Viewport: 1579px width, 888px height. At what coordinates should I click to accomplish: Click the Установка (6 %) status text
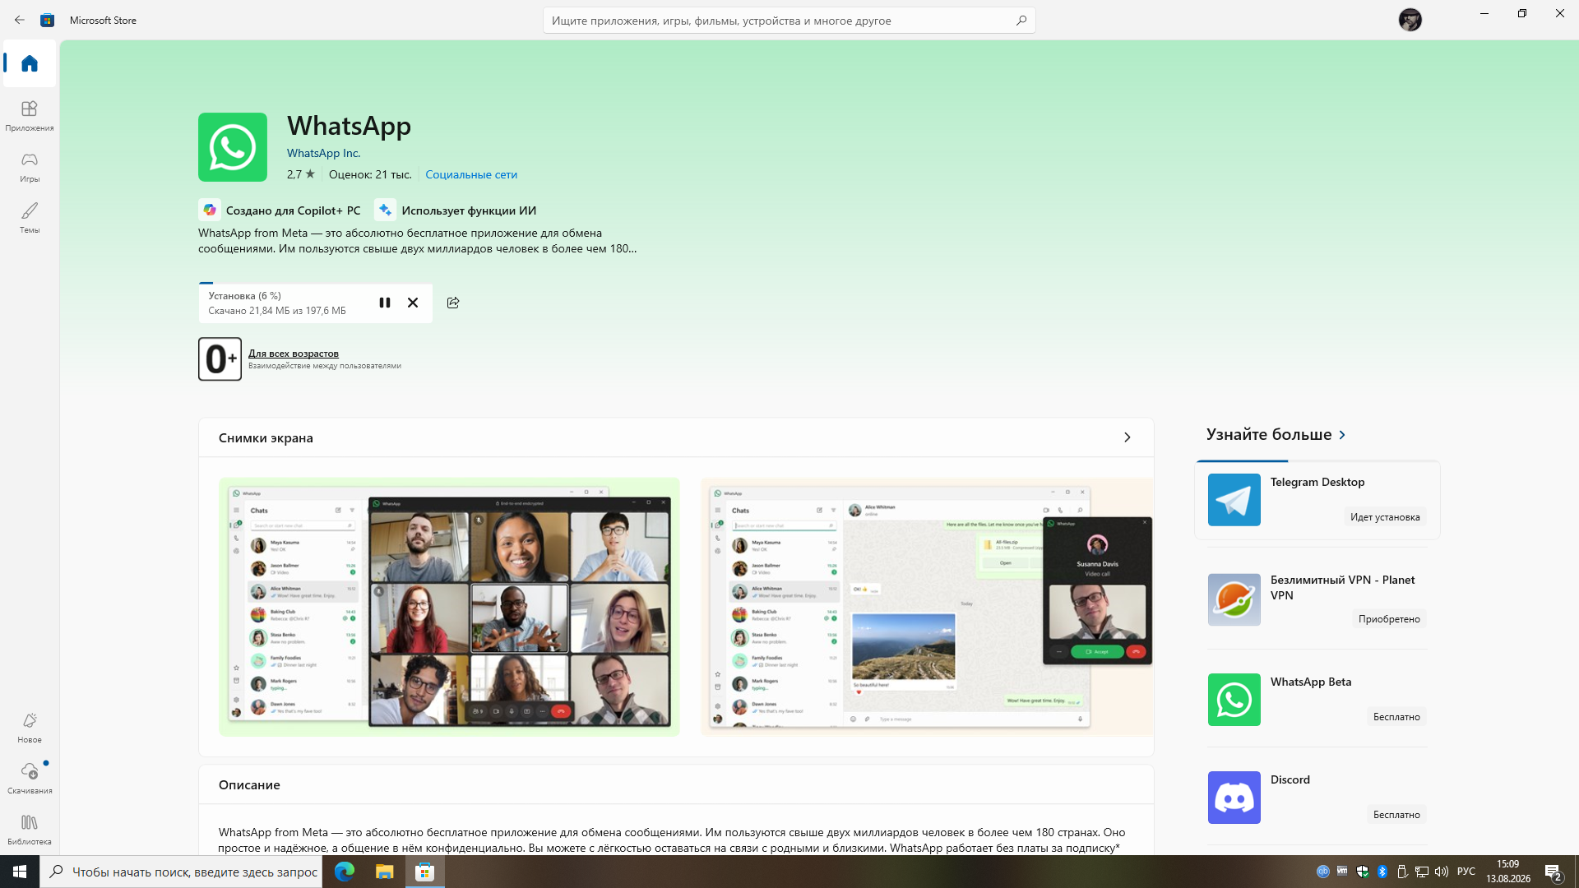click(x=245, y=296)
